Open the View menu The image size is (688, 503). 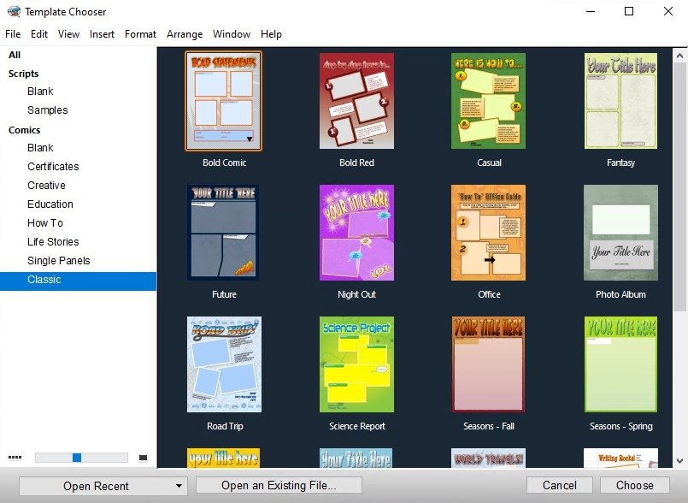point(69,34)
